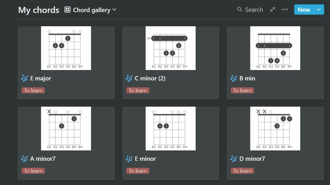Click the music note icon beside B min
Viewport: 330px width, 185px height.
tap(233, 78)
